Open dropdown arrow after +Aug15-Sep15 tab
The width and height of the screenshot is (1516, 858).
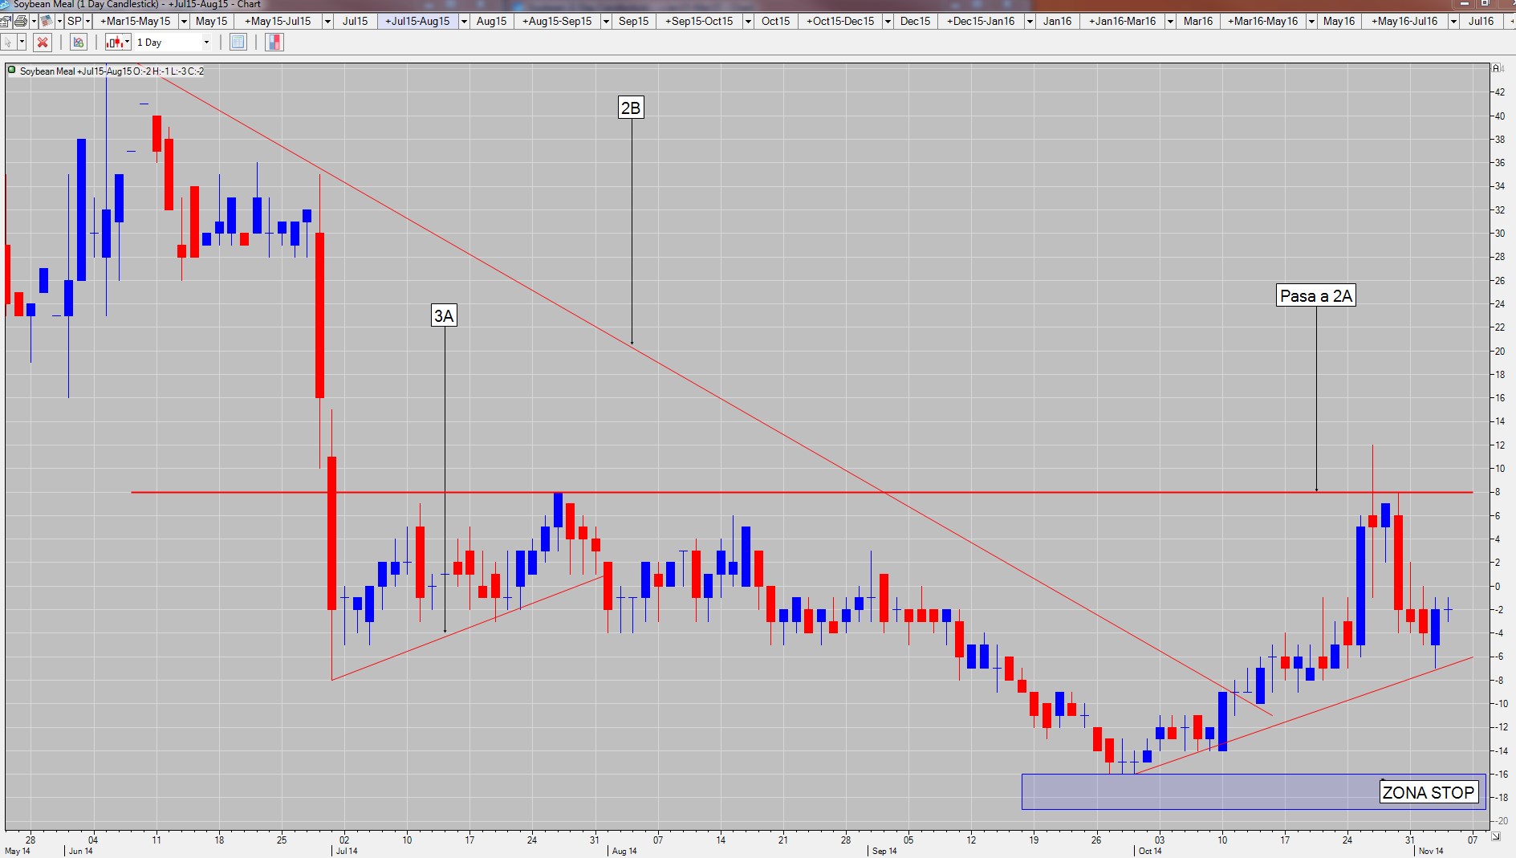[606, 21]
